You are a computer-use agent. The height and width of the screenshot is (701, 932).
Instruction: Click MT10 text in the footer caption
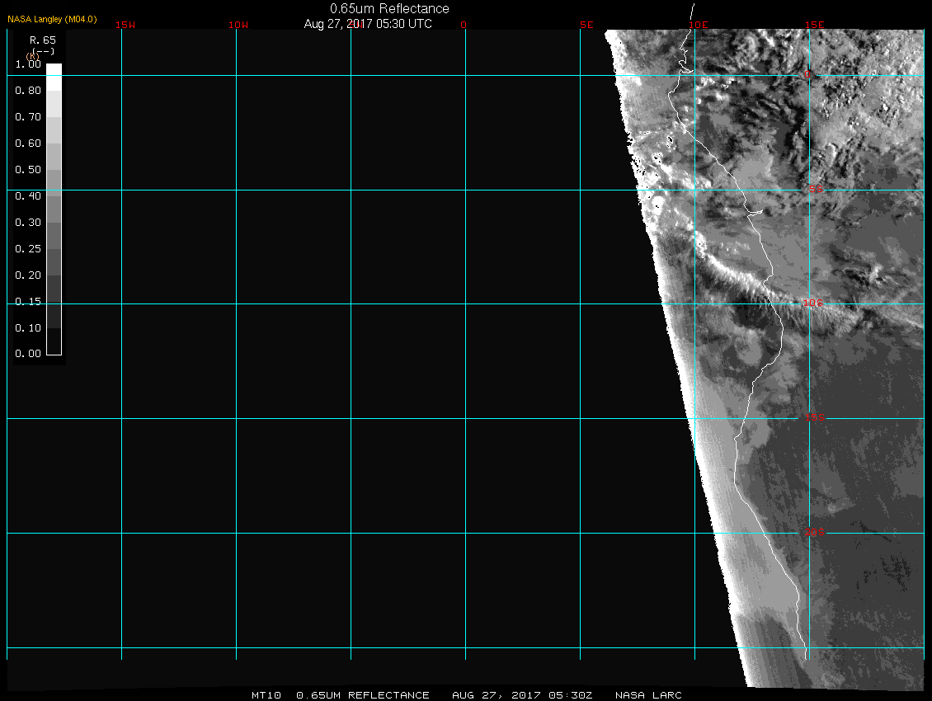(x=266, y=695)
